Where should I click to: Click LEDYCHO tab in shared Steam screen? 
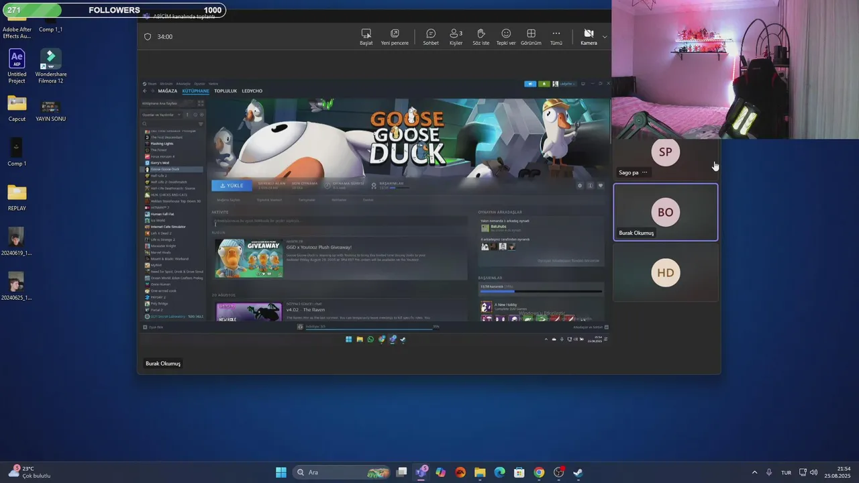(252, 91)
